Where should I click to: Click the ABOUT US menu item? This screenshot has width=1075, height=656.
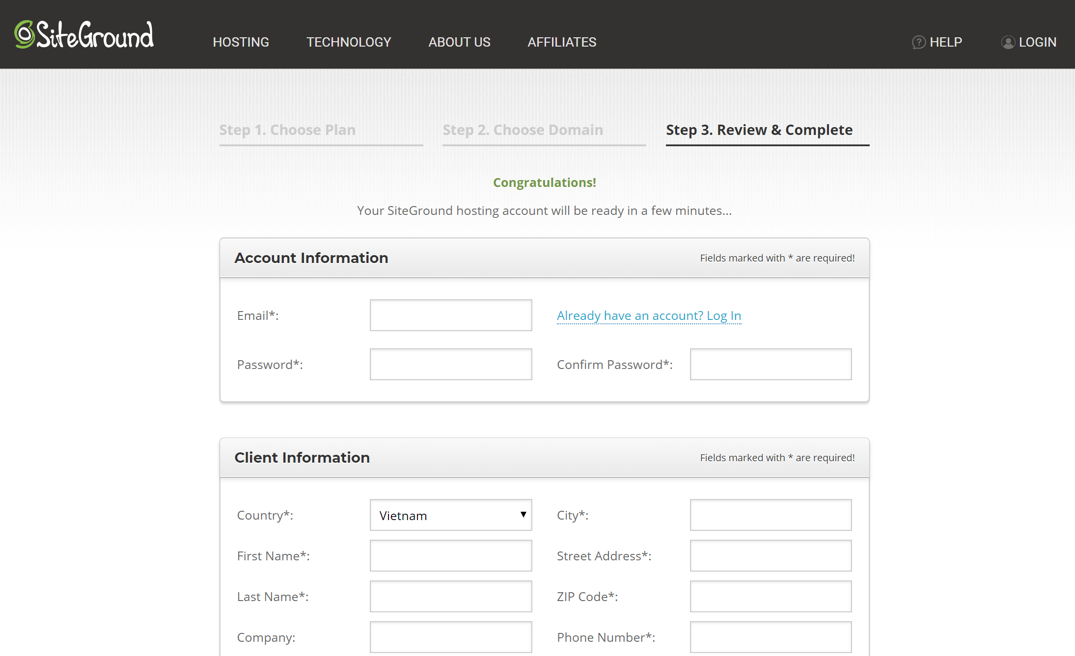click(459, 41)
